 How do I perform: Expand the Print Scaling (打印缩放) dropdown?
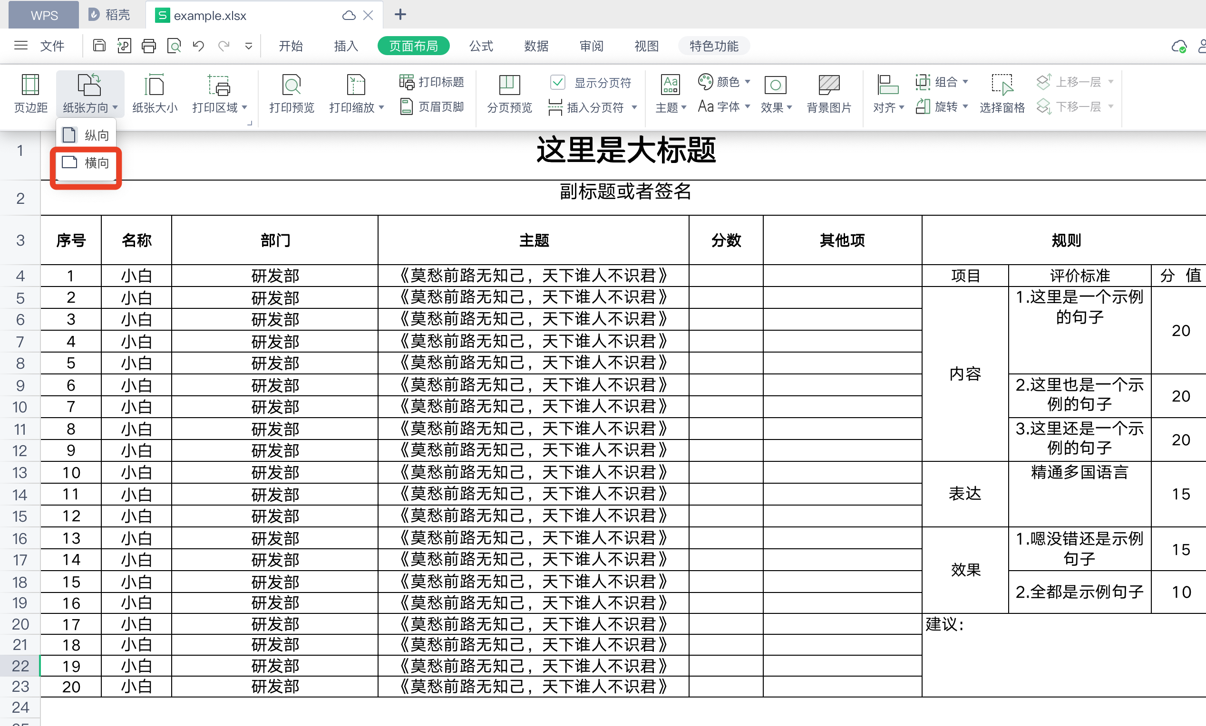coord(381,107)
